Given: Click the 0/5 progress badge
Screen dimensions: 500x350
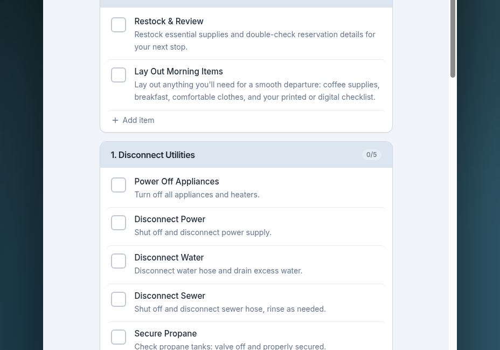Looking at the screenshot, I should pyautogui.click(x=372, y=155).
